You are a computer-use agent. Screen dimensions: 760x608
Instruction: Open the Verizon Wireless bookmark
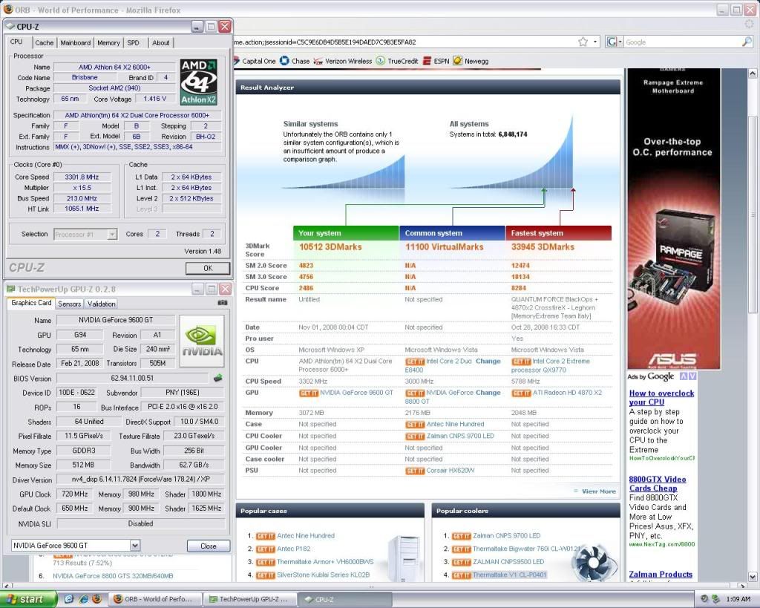(x=343, y=61)
